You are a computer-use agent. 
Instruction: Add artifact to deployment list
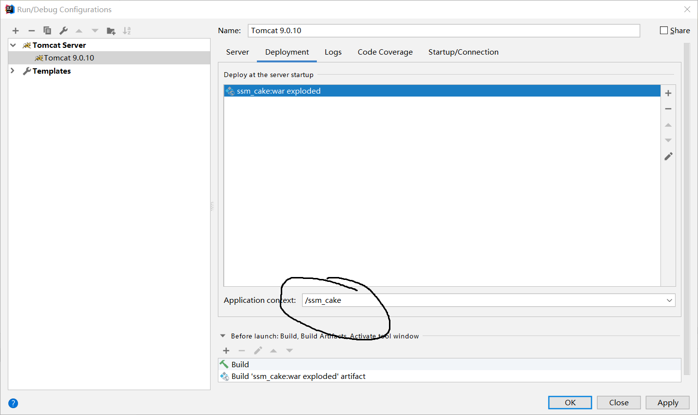point(668,93)
